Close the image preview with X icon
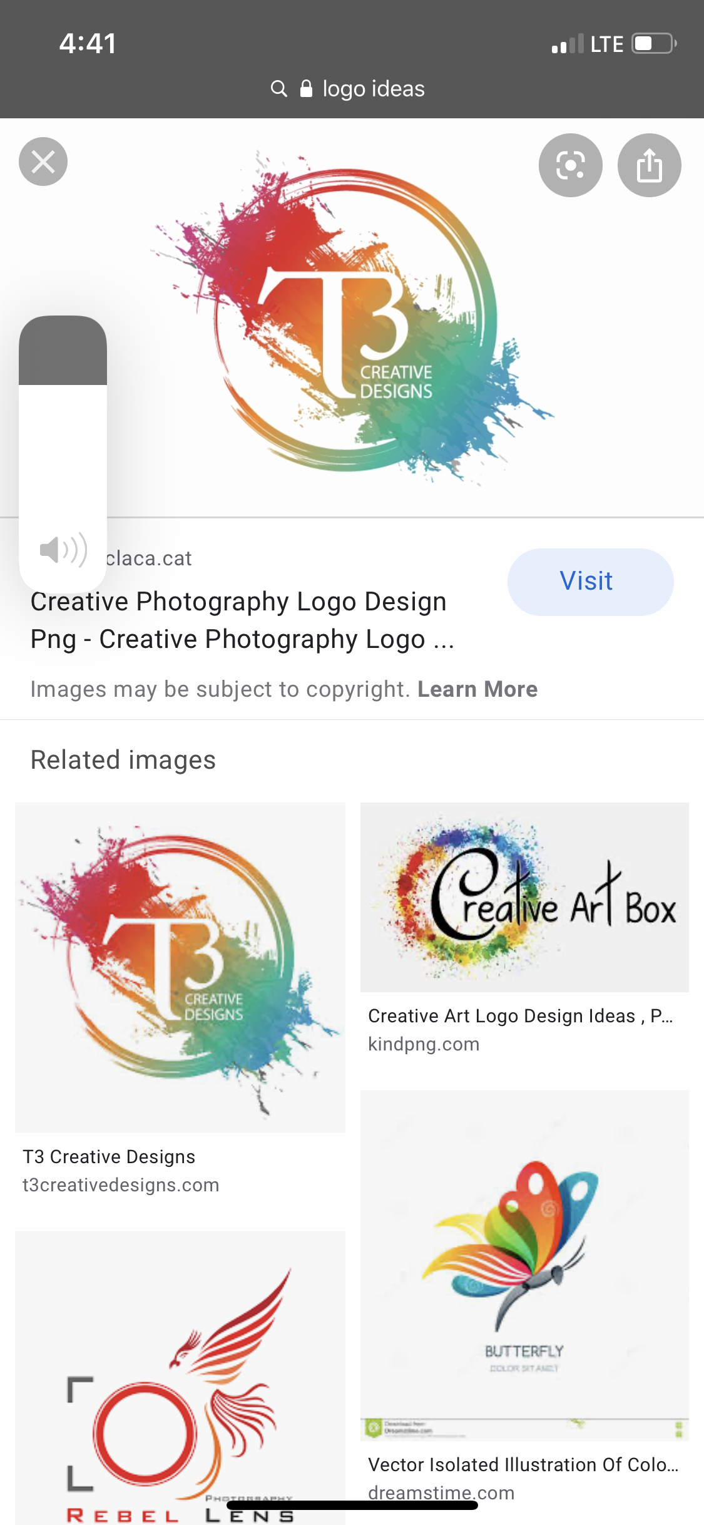 coord(43,162)
